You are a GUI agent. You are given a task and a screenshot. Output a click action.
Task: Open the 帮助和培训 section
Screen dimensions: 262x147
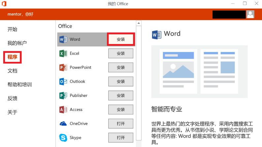point(19,85)
